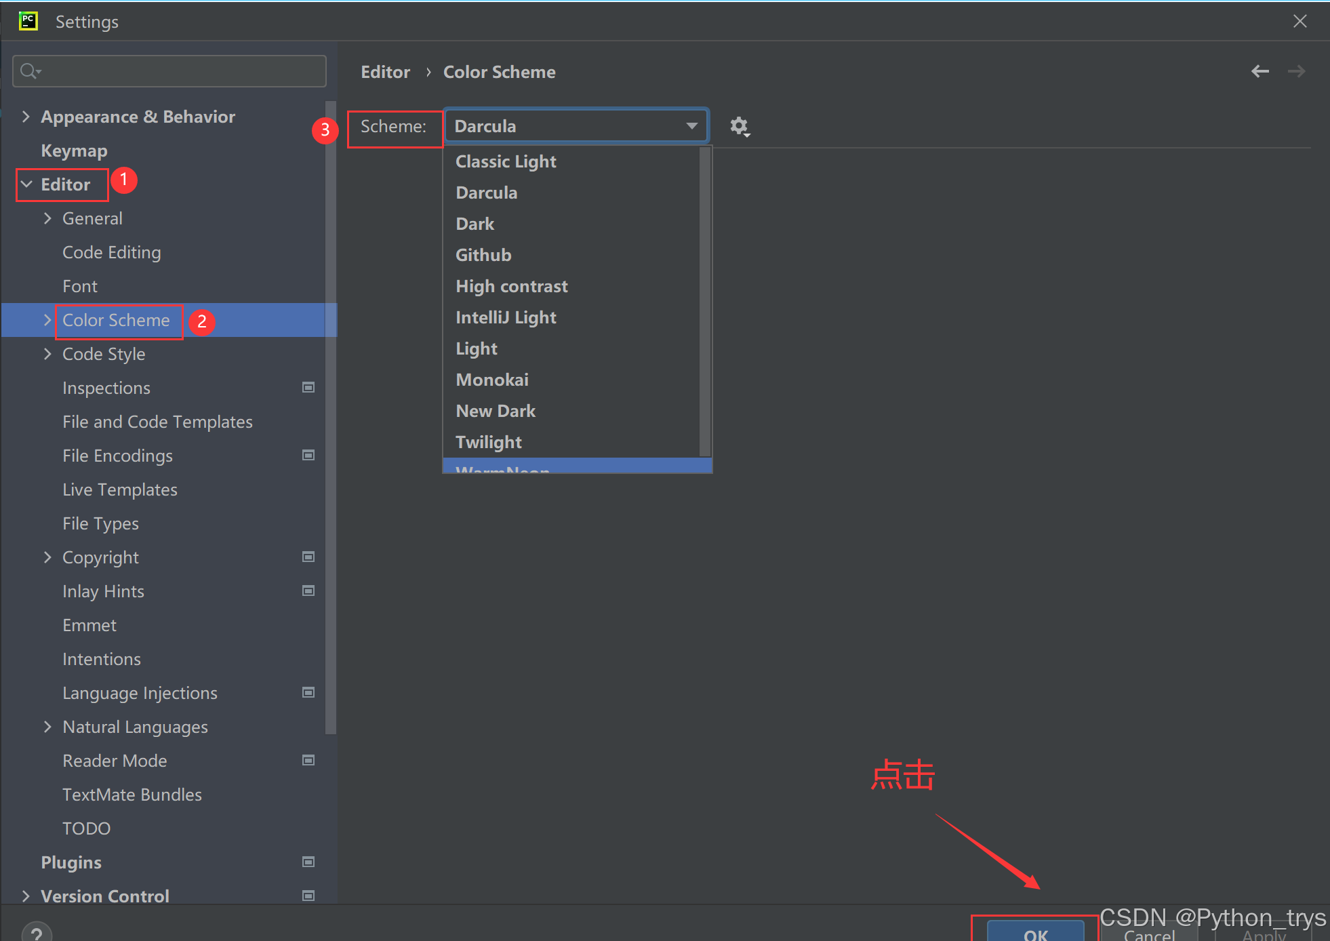Click the forward navigation arrow
The height and width of the screenshot is (941, 1330).
pyautogui.click(x=1296, y=71)
